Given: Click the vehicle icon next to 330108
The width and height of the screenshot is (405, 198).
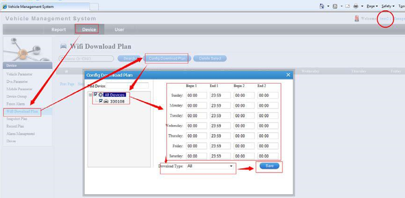Looking at the screenshot, I should click(x=106, y=102).
